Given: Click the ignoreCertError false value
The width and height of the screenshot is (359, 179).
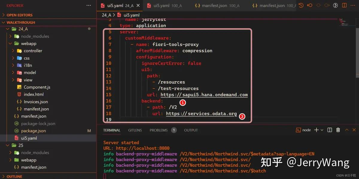Looking at the screenshot, I should click(x=194, y=63).
